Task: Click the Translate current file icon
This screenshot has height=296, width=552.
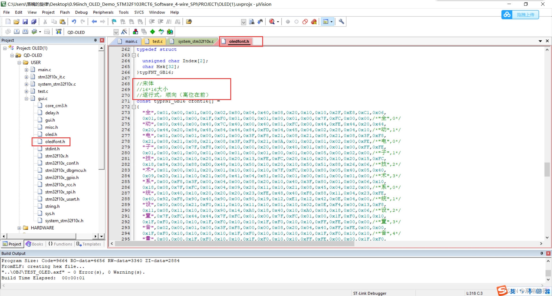Action: (8, 32)
